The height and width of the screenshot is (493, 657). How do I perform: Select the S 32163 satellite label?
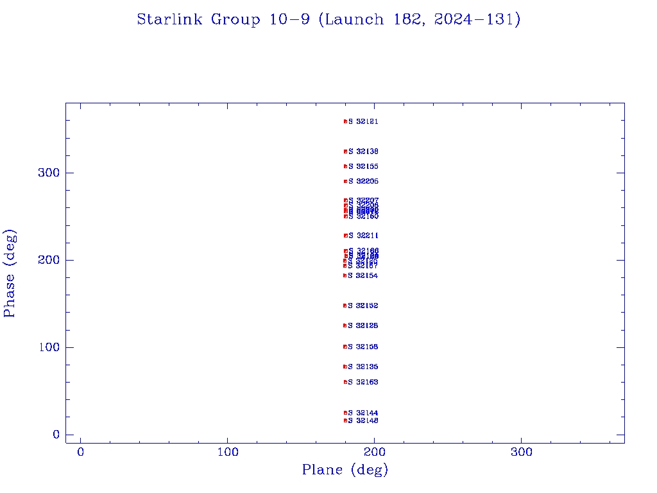click(x=363, y=382)
